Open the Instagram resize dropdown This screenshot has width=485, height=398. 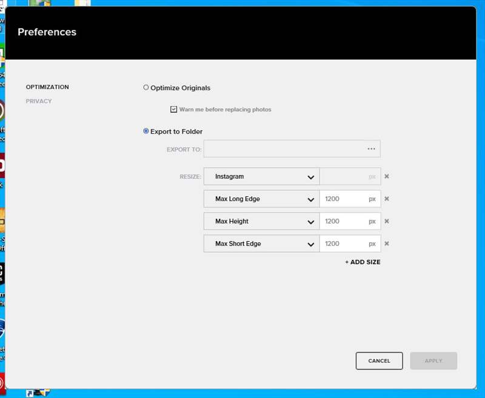pos(261,177)
